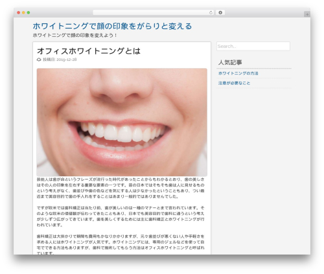Click the paragraph beginning ですが欧米では

coord(121,216)
